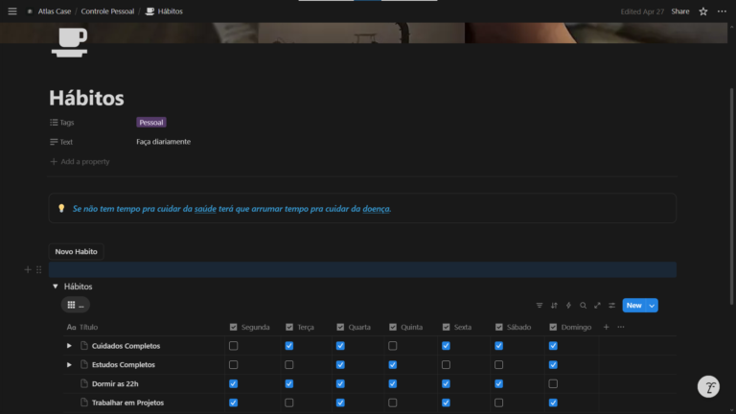Open database sort options
This screenshot has width=736, height=414.
(x=553, y=306)
